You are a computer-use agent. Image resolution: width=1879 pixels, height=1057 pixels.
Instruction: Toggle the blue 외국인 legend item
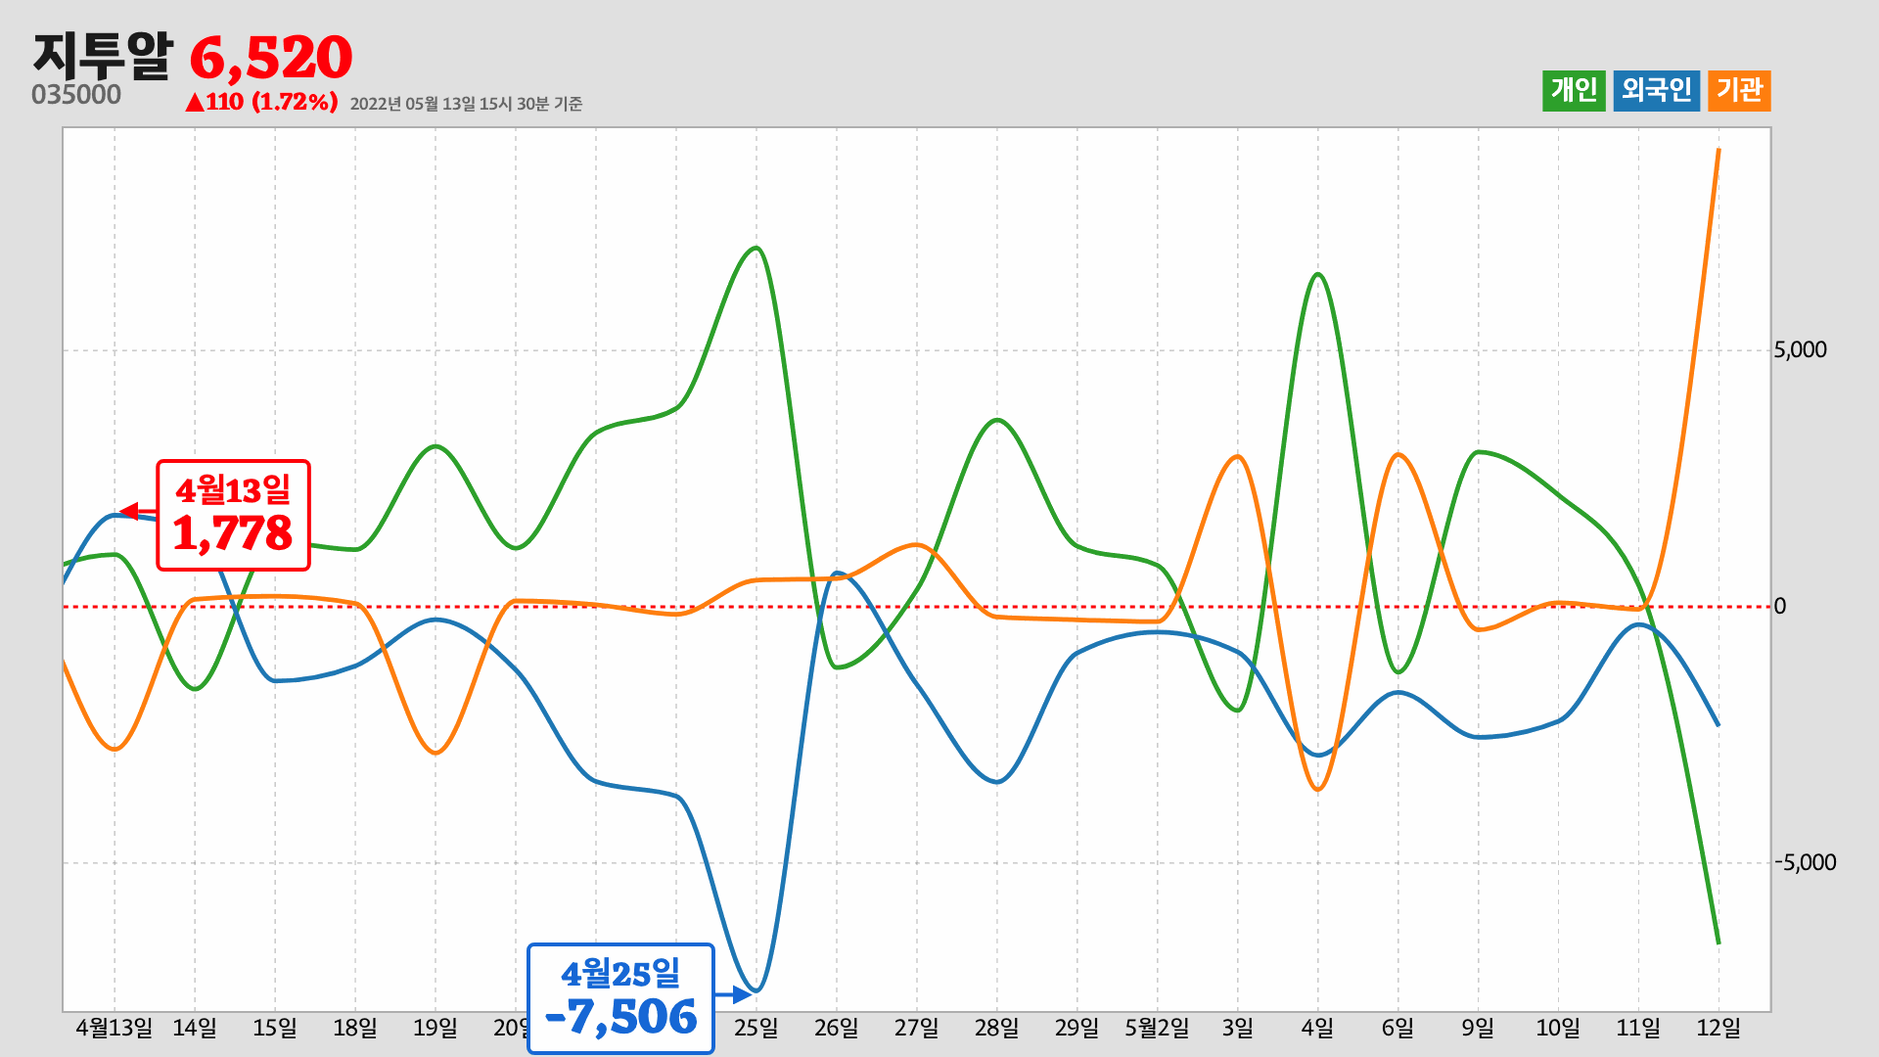1656,91
